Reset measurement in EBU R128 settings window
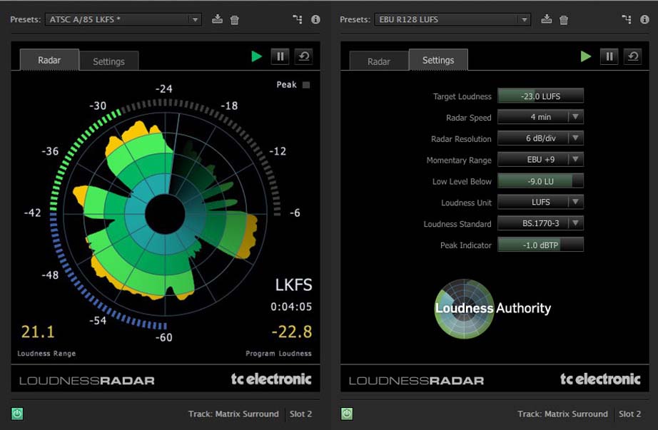The image size is (658, 430). [633, 56]
